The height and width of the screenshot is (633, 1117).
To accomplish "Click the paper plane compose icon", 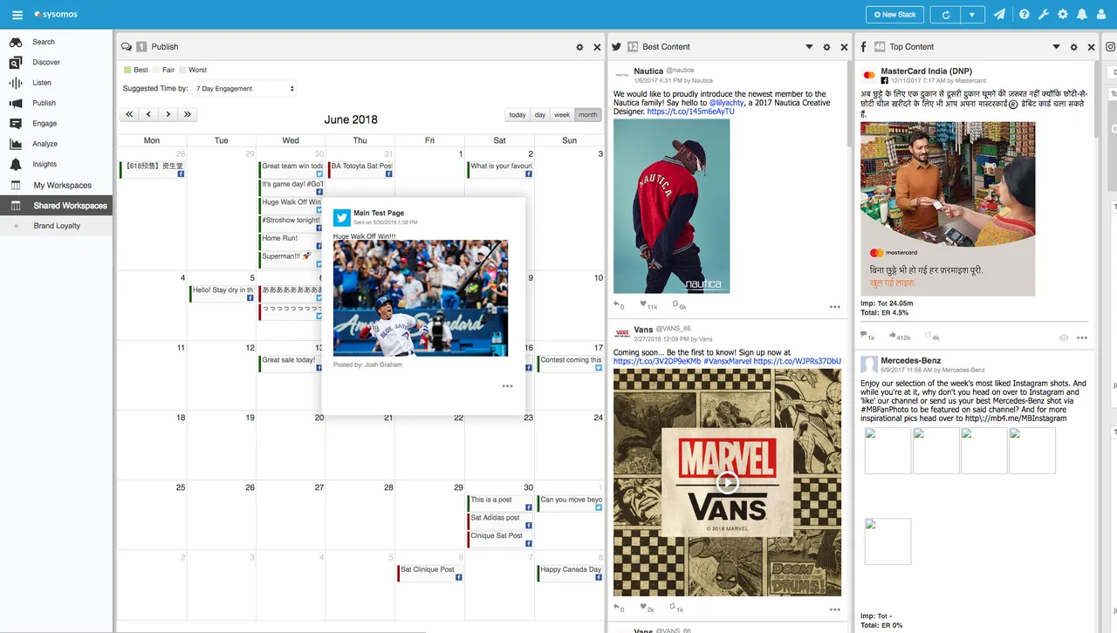I will click(x=1000, y=15).
